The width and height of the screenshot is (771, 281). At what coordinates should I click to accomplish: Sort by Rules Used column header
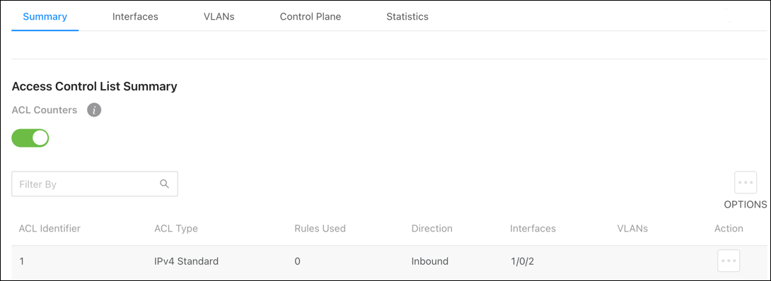pyautogui.click(x=320, y=229)
